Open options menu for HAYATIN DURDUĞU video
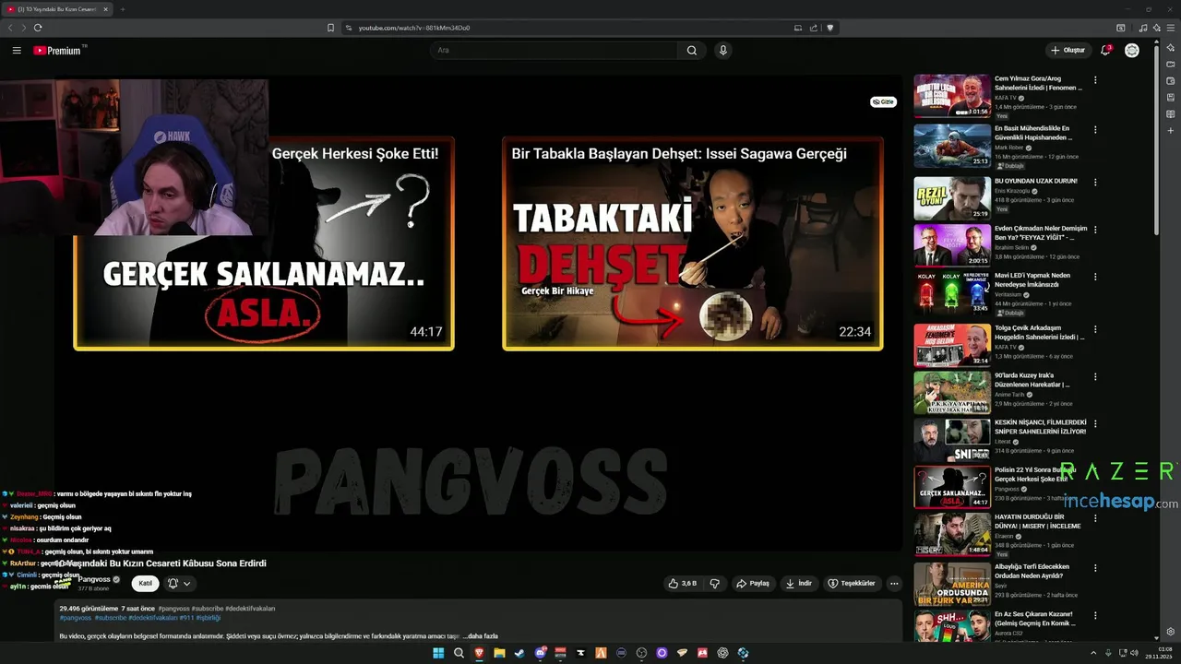1181x664 pixels. click(1095, 518)
